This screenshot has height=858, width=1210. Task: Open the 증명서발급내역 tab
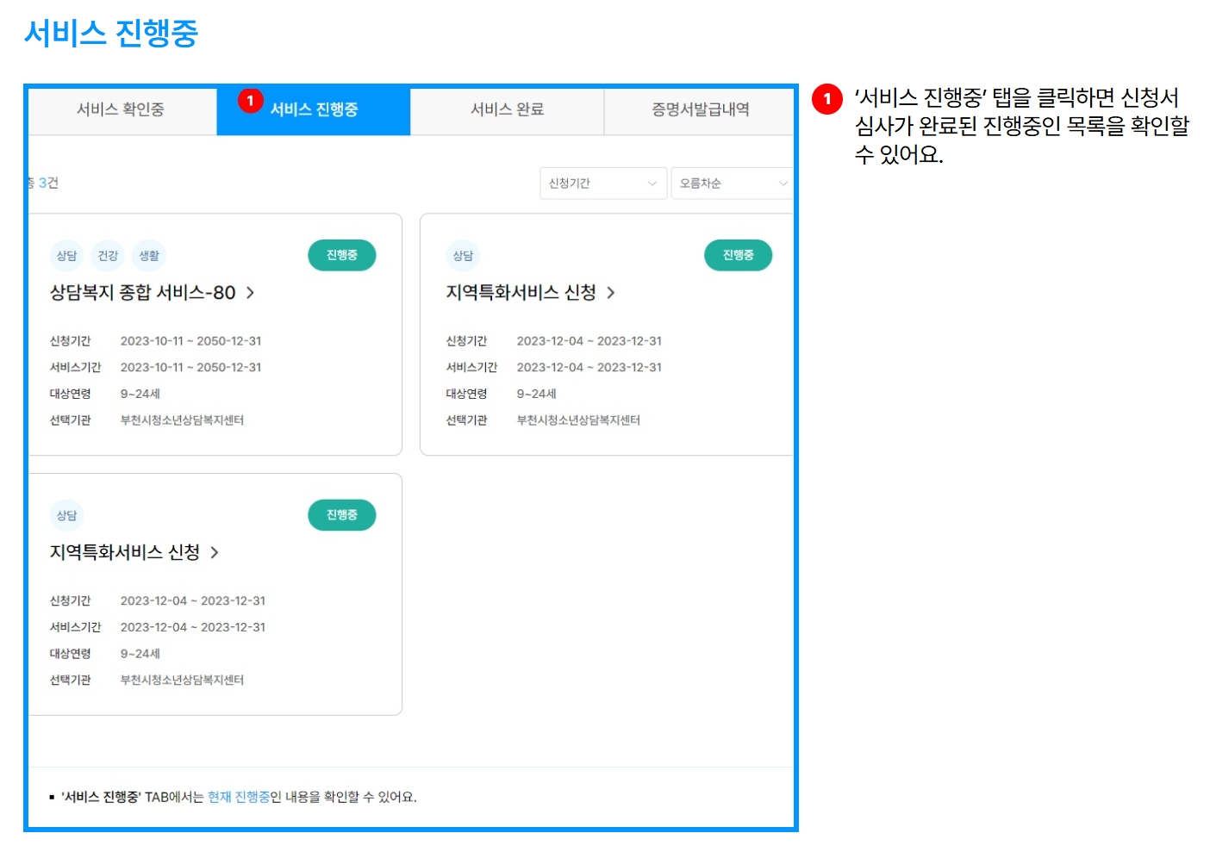coord(700,110)
